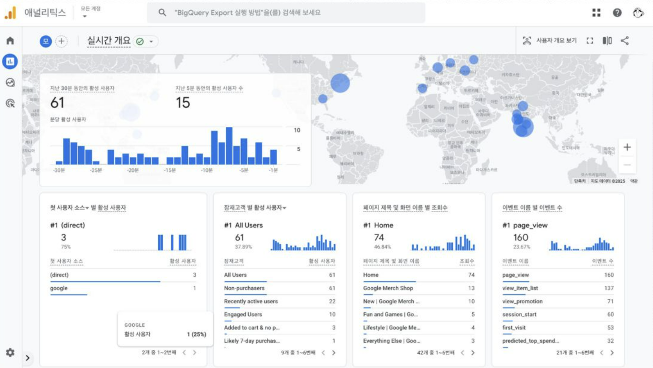Select the (direct) source row
The image size is (653, 368).
[x=123, y=275]
